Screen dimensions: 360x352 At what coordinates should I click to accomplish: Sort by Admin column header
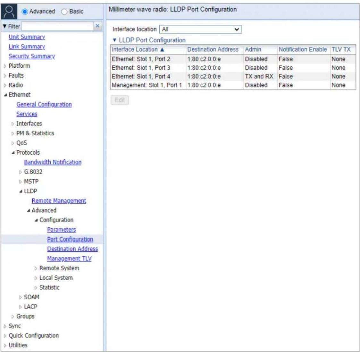253,50
